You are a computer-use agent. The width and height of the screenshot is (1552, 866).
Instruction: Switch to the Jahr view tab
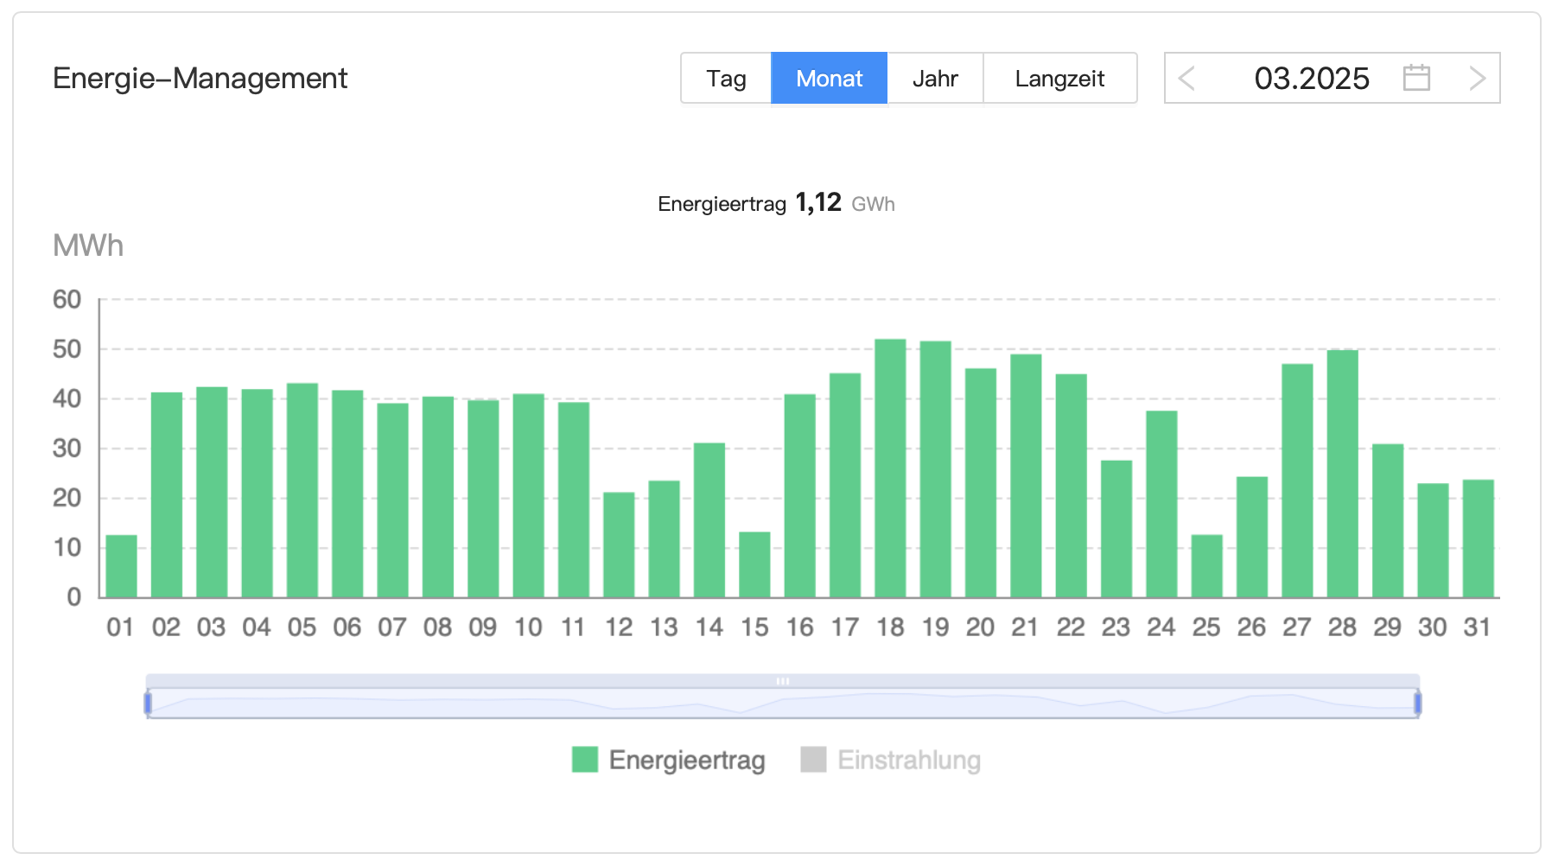pyautogui.click(x=935, y=78)
